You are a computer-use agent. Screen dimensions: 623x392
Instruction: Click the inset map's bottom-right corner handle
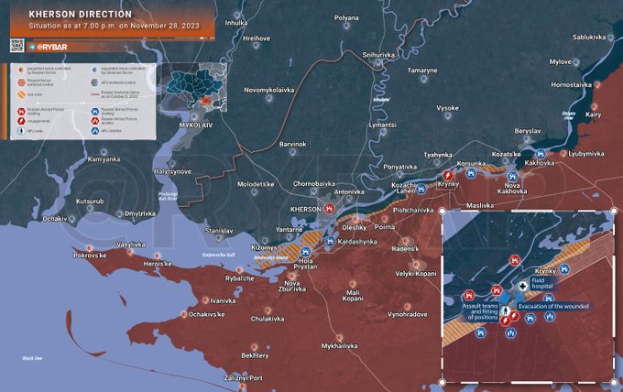click(x=614, y=382)
